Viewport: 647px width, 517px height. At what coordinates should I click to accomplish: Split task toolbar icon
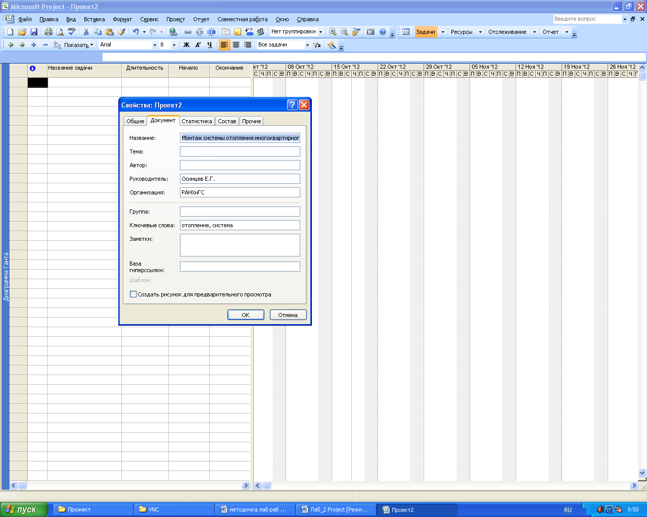click(x=211, y=32)
